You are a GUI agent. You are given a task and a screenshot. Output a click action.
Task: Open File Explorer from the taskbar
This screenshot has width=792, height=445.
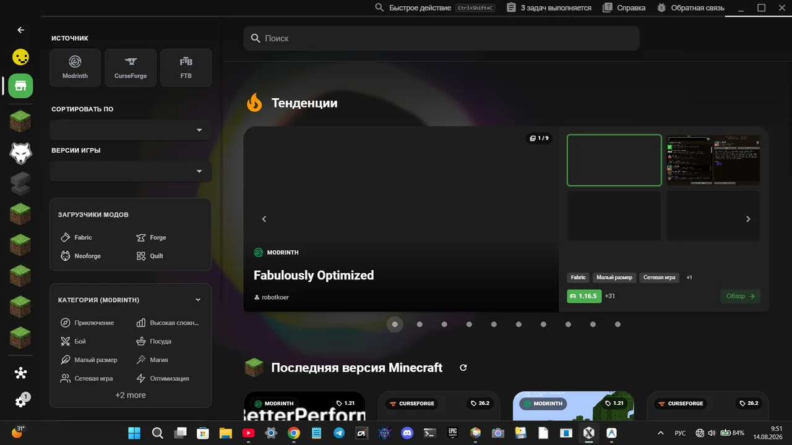[x=225, y=433]
